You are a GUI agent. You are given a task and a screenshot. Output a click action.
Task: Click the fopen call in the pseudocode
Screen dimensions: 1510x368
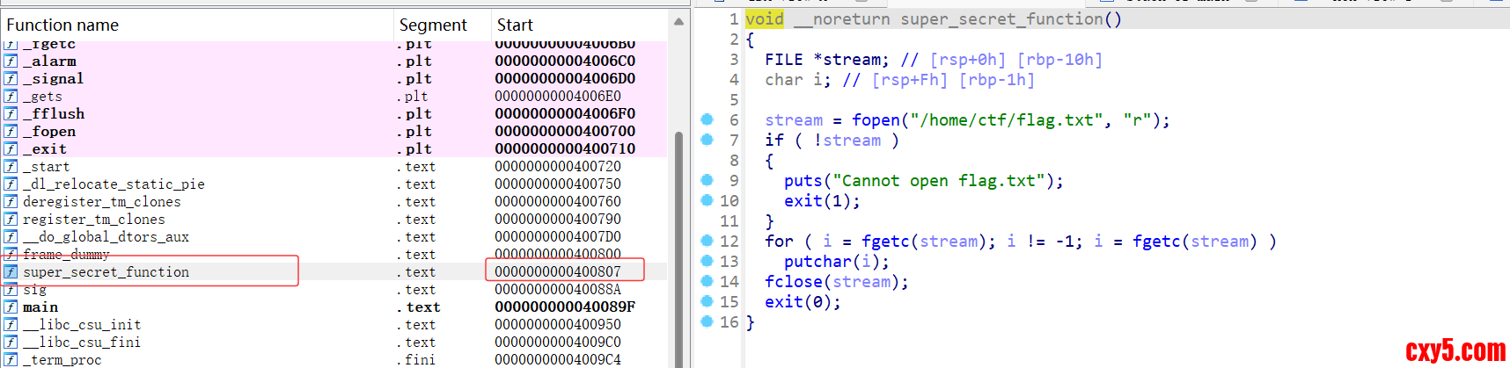tap(876, 120)
